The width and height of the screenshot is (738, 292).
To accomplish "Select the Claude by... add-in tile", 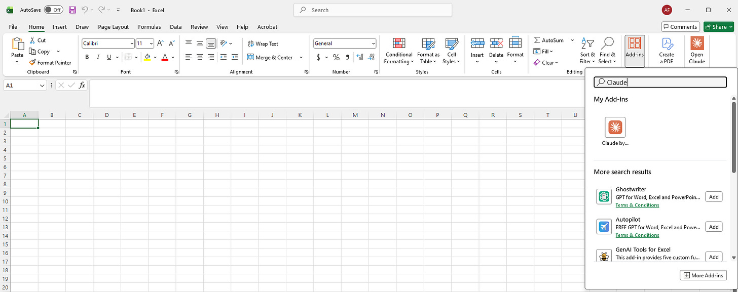I will (615, 131).
